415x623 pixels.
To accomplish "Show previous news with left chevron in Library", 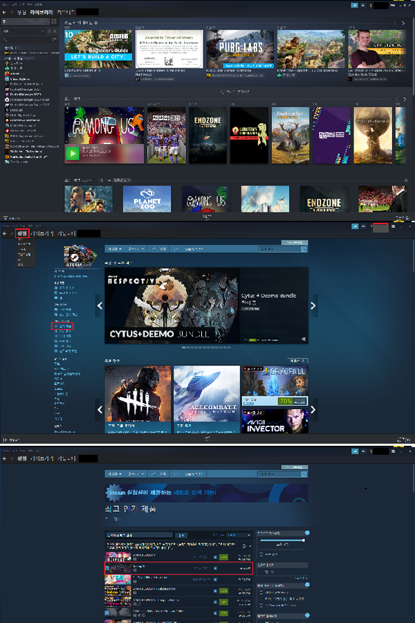I will [x=395, y=23].
